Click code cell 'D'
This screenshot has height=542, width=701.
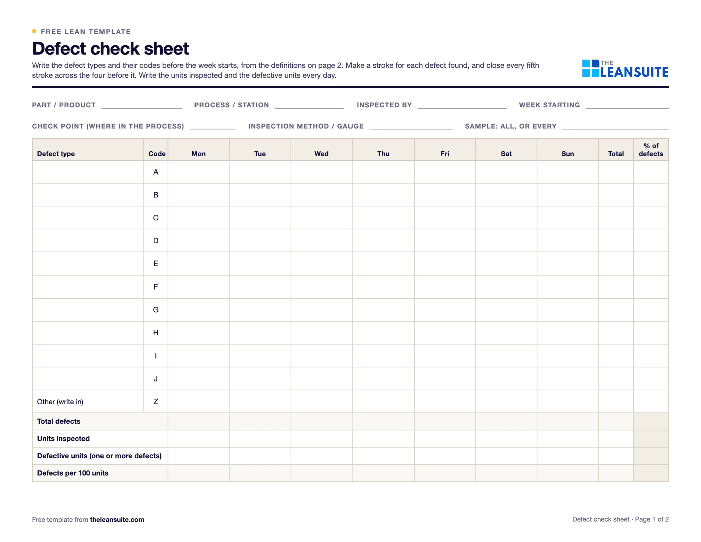coord(156,241)
